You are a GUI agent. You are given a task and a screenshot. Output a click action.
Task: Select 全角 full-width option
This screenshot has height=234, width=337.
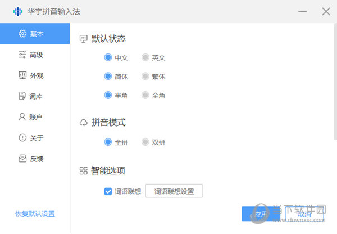pos(145,95)
